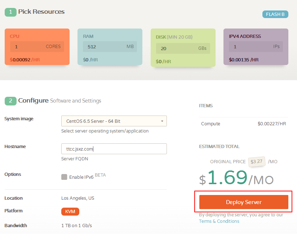Click the RAM 512 MB field
Screen dimensions: 297x234
click(x=110, y=47)
